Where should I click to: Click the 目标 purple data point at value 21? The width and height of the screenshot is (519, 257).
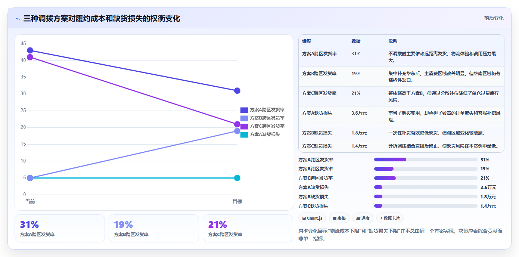(x=237, y=124)
